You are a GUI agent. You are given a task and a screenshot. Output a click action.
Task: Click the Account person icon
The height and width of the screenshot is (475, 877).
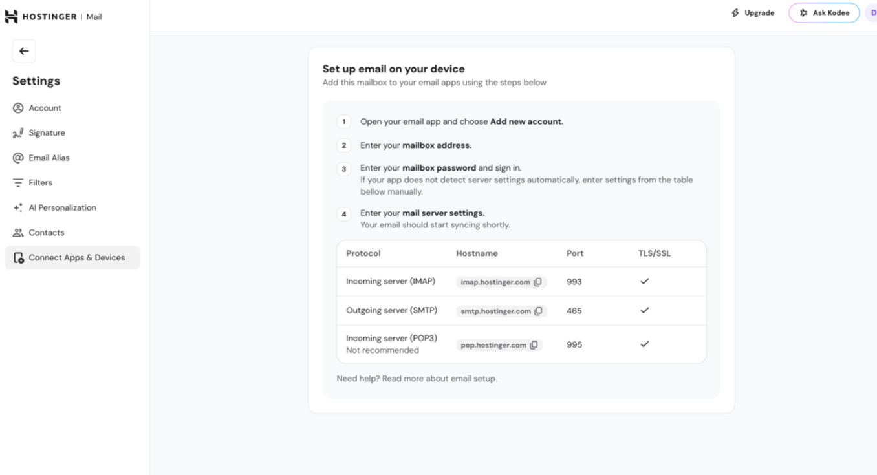point(18,108)
